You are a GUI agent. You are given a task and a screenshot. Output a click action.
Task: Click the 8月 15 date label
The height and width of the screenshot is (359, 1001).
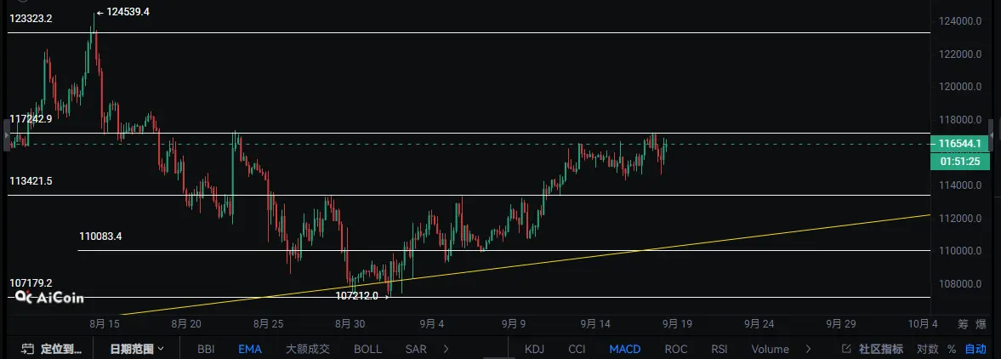coord(105,324)
